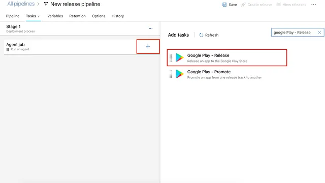
Task: Expand the Tasks tab dropdown arrow
Action: pyautogui.click(x=39, y=16)
